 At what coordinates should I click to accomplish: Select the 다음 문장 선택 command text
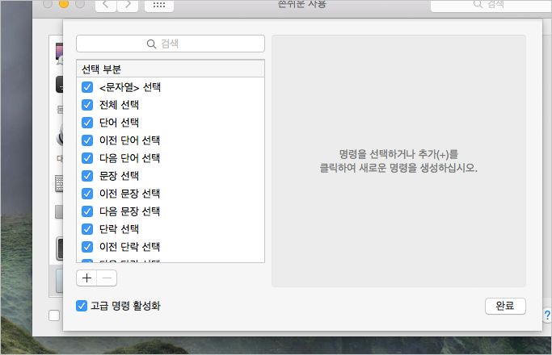129,211
